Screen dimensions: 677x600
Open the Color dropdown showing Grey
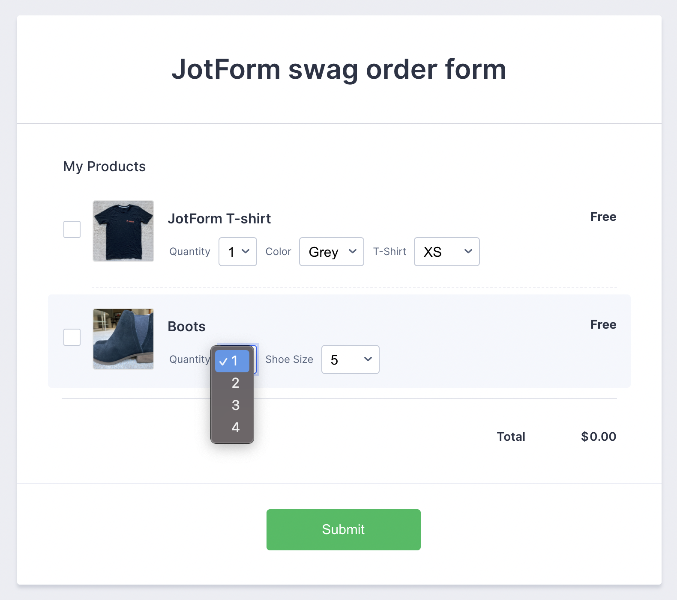point(332,252)
